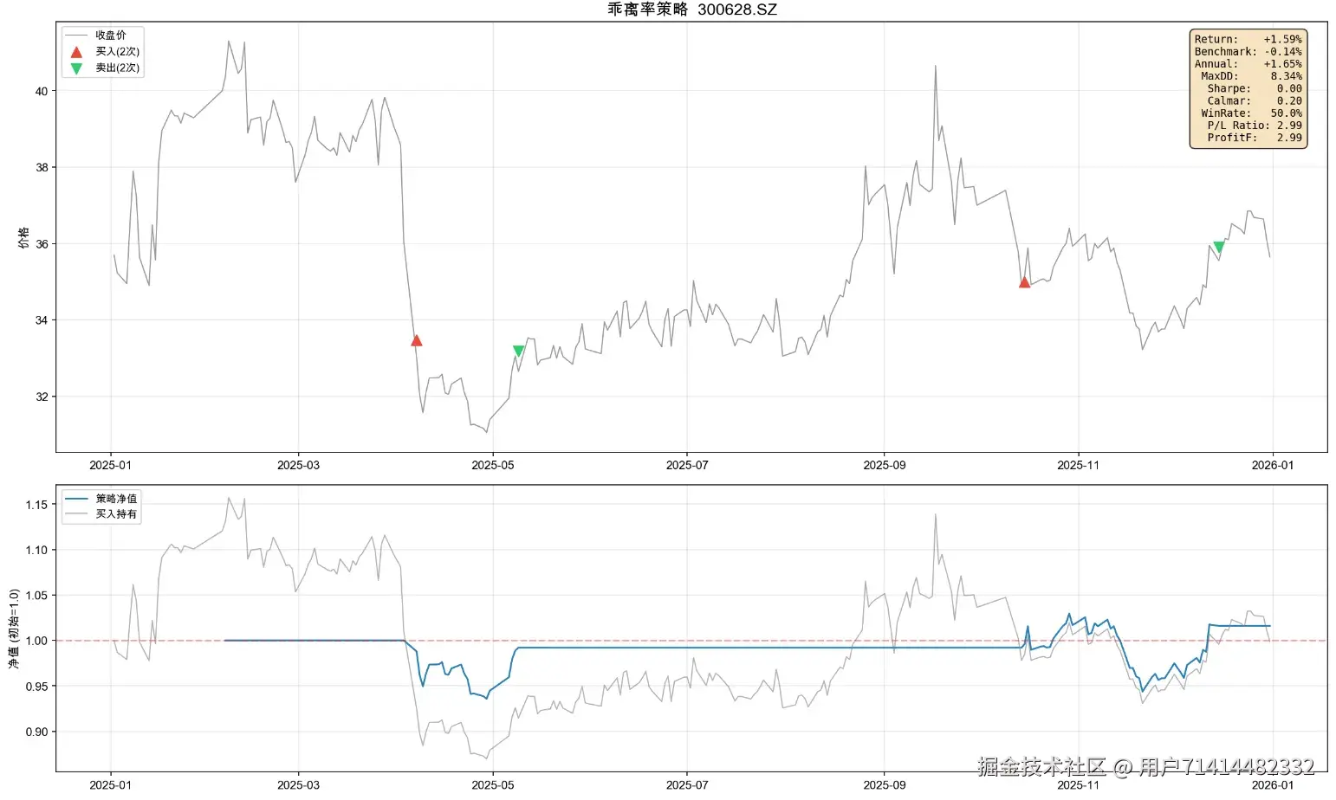The height and width of the screenshot is (800, 1336).
Task: Click the chart title 乖离率策略 300628.SZ
Action: [692, 10]
